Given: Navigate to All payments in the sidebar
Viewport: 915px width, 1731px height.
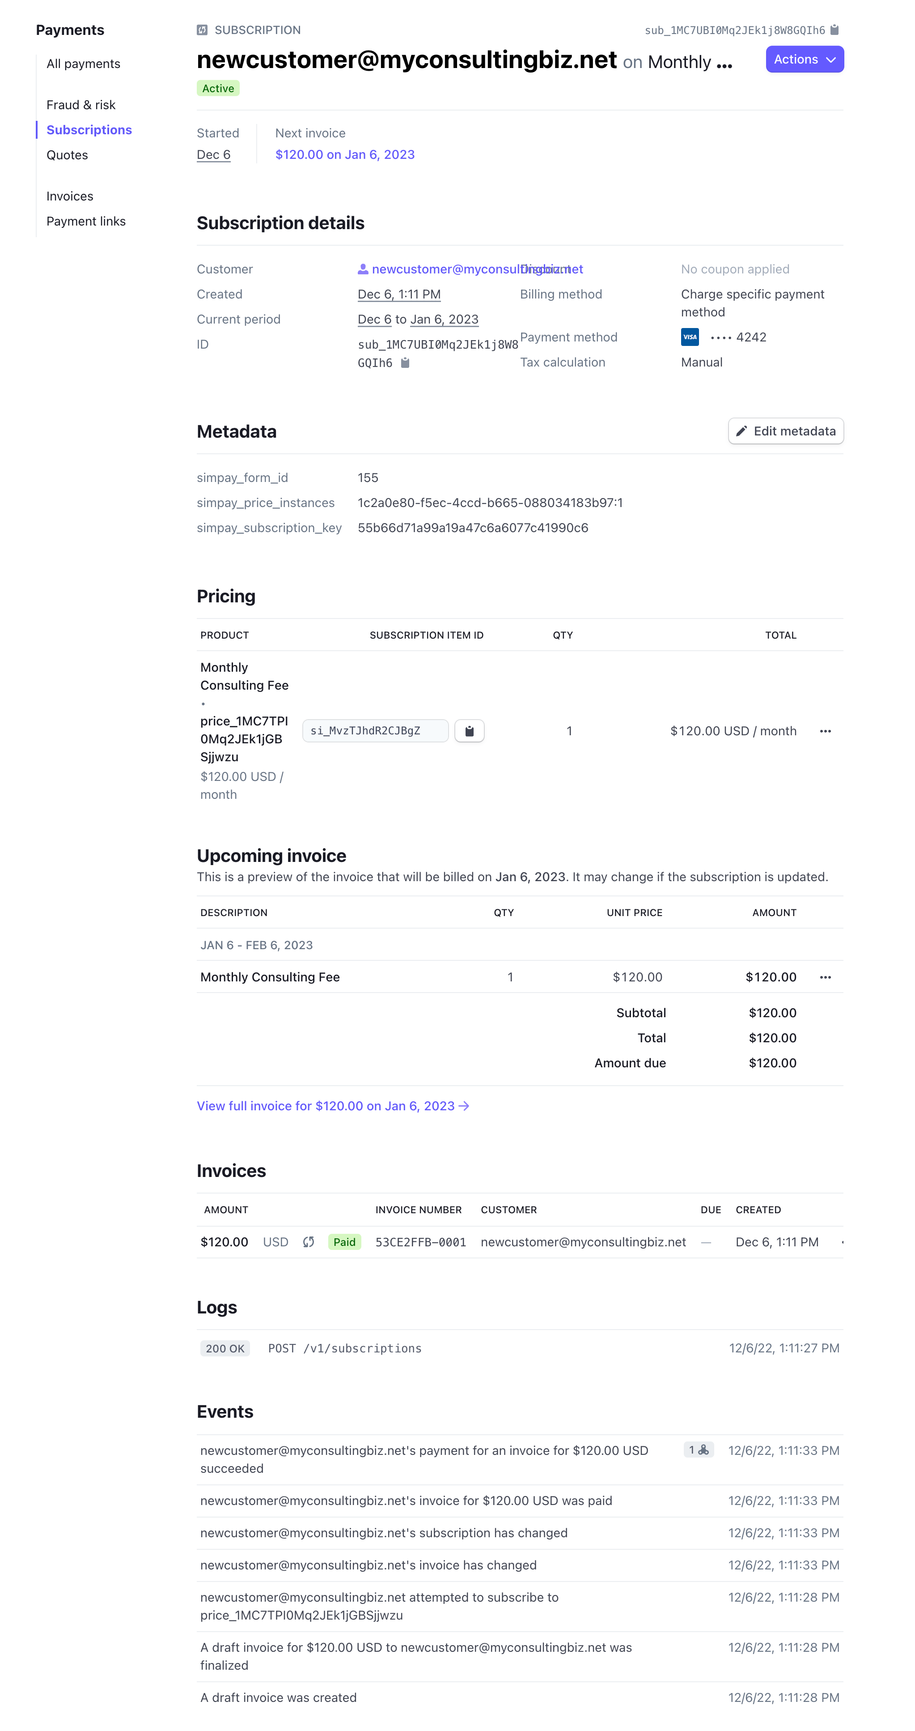Looking at the screenshot, I should click(x=83, y=63).
